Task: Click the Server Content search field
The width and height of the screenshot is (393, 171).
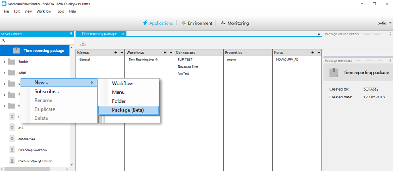Action: pyautogui.click(x=37, y=40)
